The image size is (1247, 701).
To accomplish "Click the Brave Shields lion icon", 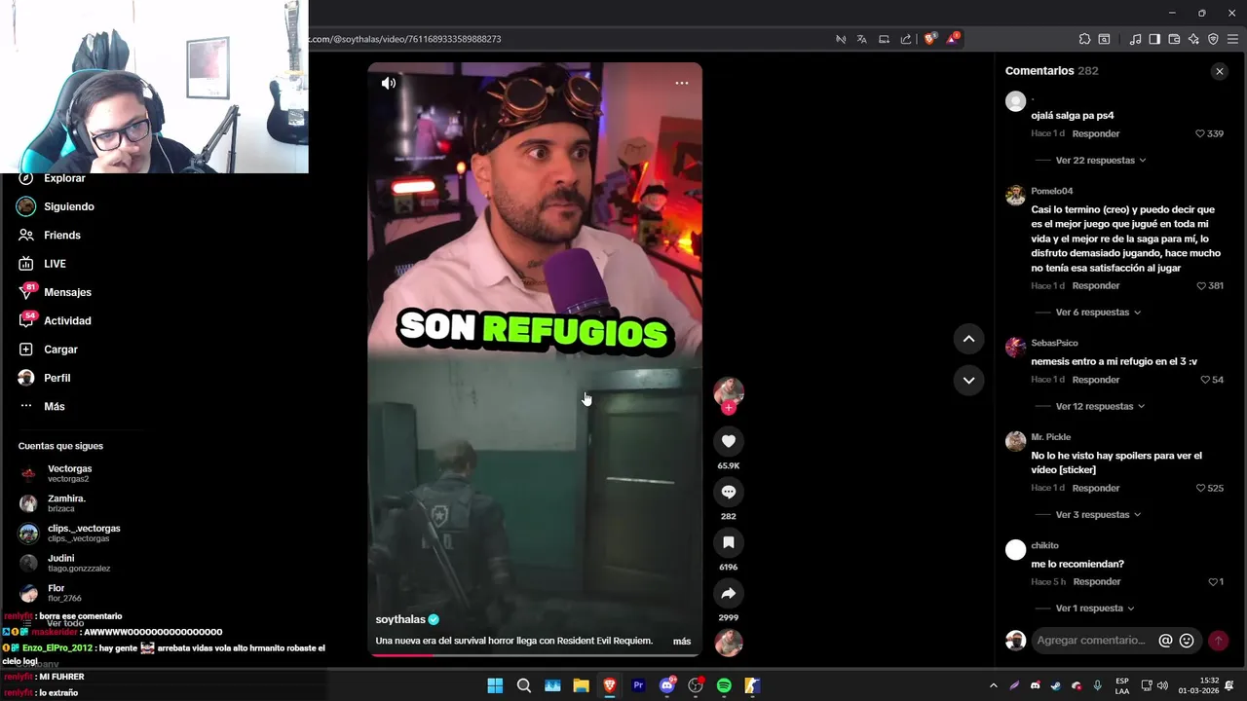I will coord(929,39).
